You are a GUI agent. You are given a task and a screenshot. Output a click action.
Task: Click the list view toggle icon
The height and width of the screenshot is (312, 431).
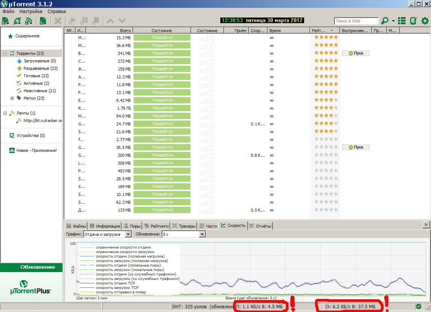pyautogui.click(x=402, y=21)
